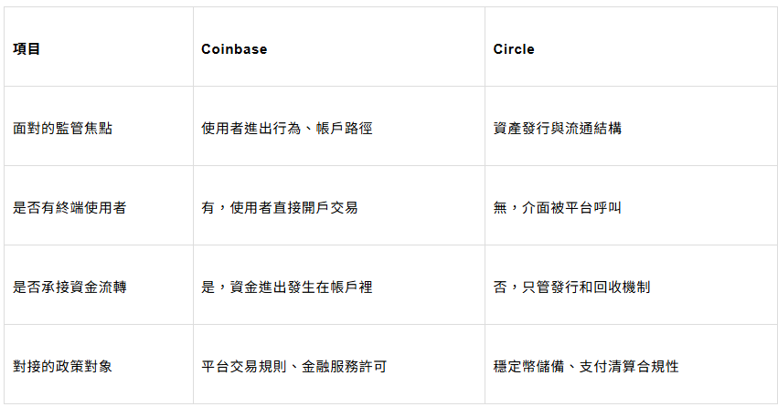
Task: Select the 資產發行與流通結構 cell
Action: (x=557, y=129)
